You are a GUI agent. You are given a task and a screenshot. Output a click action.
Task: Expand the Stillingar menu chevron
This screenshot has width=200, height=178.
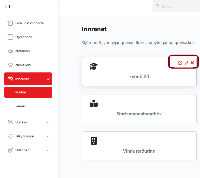click(48, 150)
